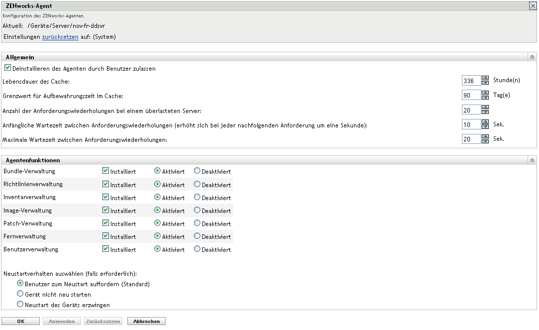Viewport: 539px width, 330px height.
Task: Click the close icon of the ZENworks-Agent panel
Action: (533, 4)
